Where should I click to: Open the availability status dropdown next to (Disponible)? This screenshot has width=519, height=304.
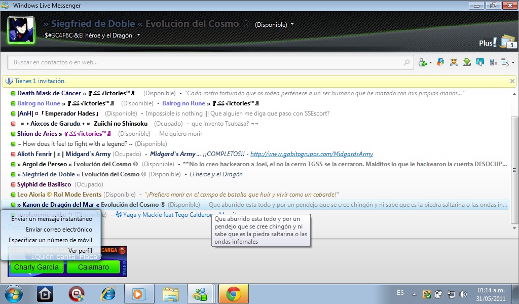point(292,24)
